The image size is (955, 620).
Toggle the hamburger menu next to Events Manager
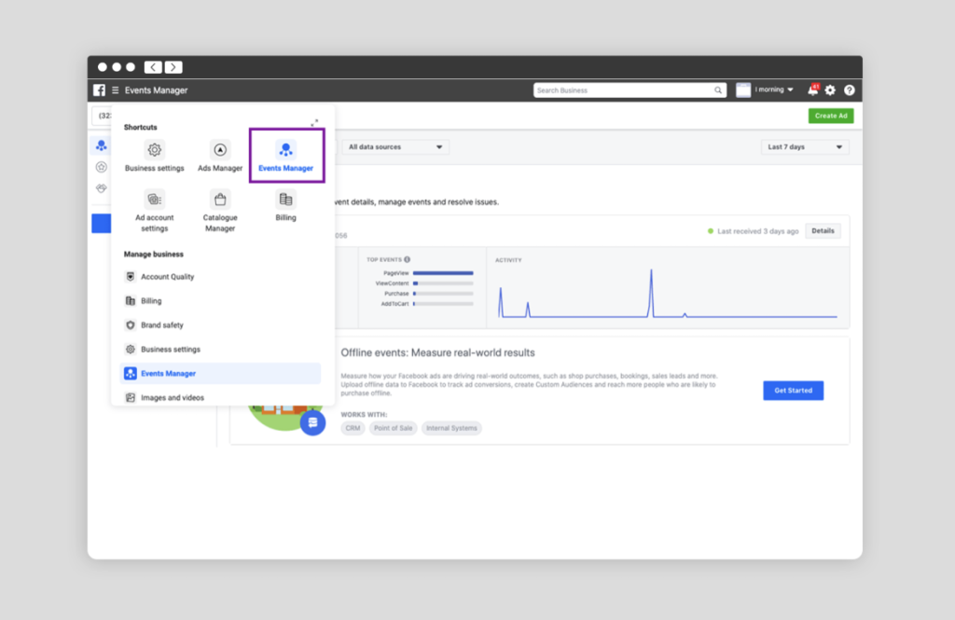tap(116, 90)
